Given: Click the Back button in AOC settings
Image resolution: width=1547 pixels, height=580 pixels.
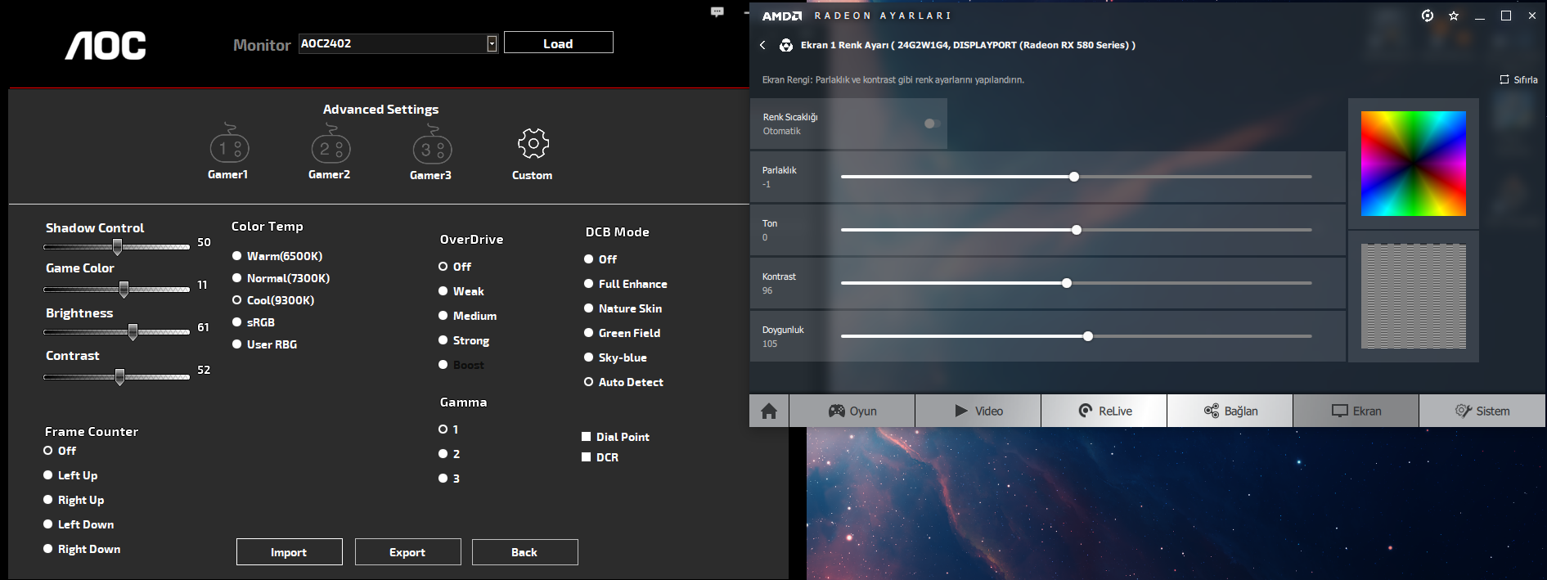Looking at the screenshot, I should [x=525, y=552].
